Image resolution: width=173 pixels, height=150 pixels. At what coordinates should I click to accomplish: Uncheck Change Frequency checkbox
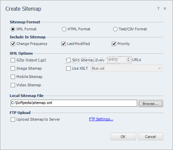point(13,44)
